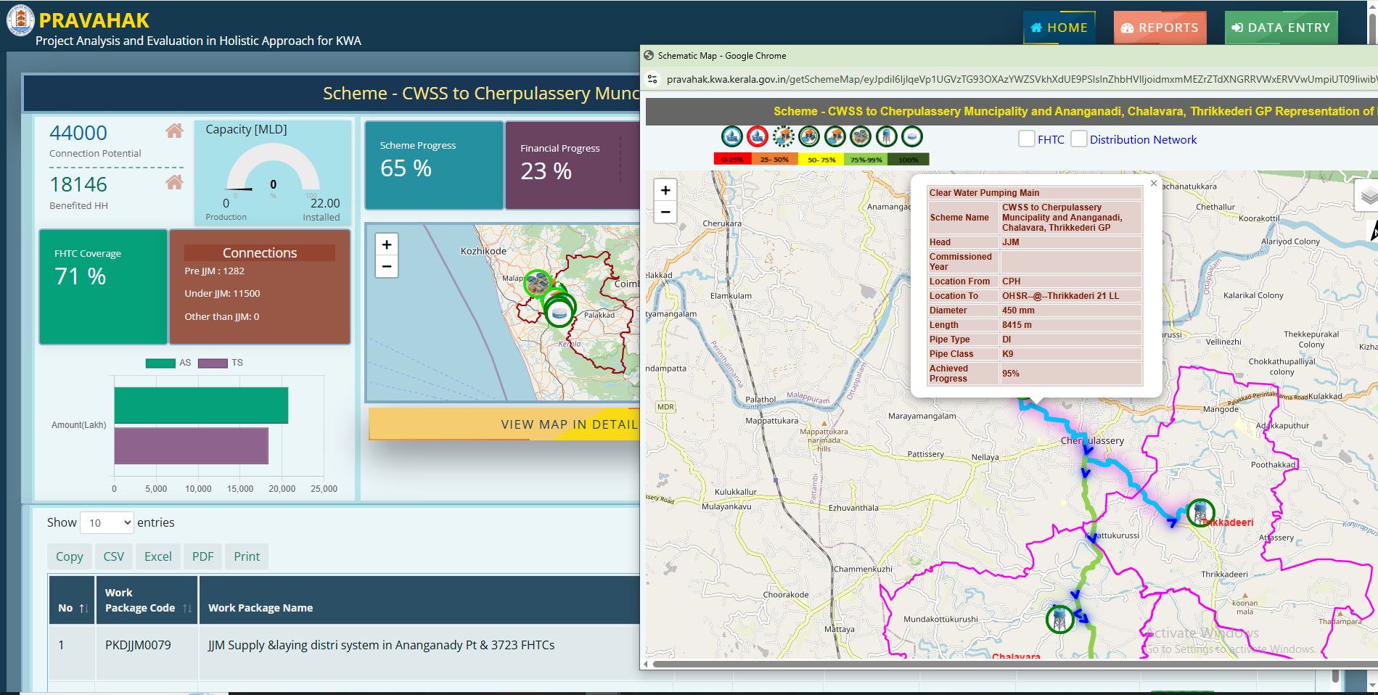This screenshot has height=695, width=1378.
Task: Close the Clear Water Pumping Main popup
Action: [1153, 184]
